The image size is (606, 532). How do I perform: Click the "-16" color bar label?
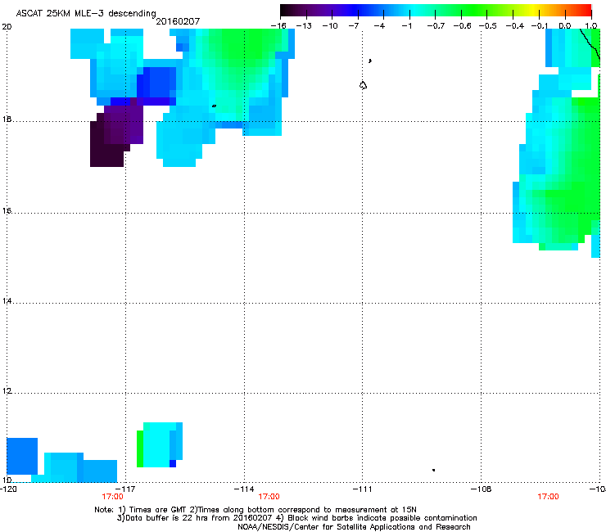coord(278,25)
